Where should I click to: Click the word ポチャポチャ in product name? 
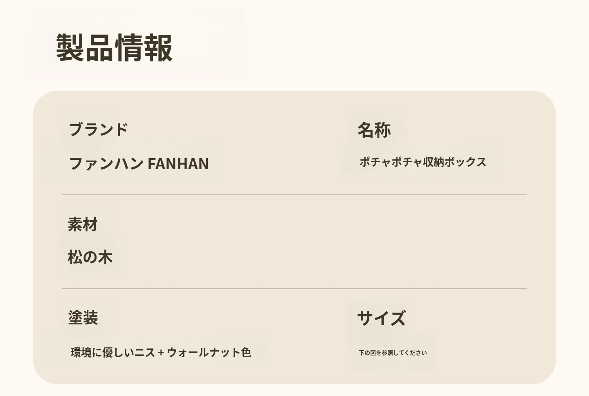[391, 162]
